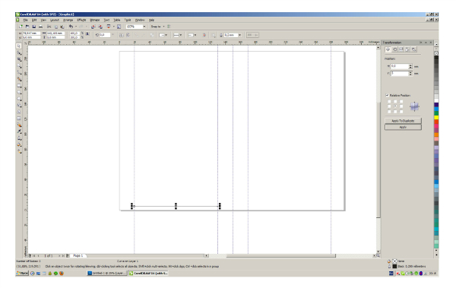Open the Arrange menu
This screenshot has height=288, width=456.
(x=68, y=20)
